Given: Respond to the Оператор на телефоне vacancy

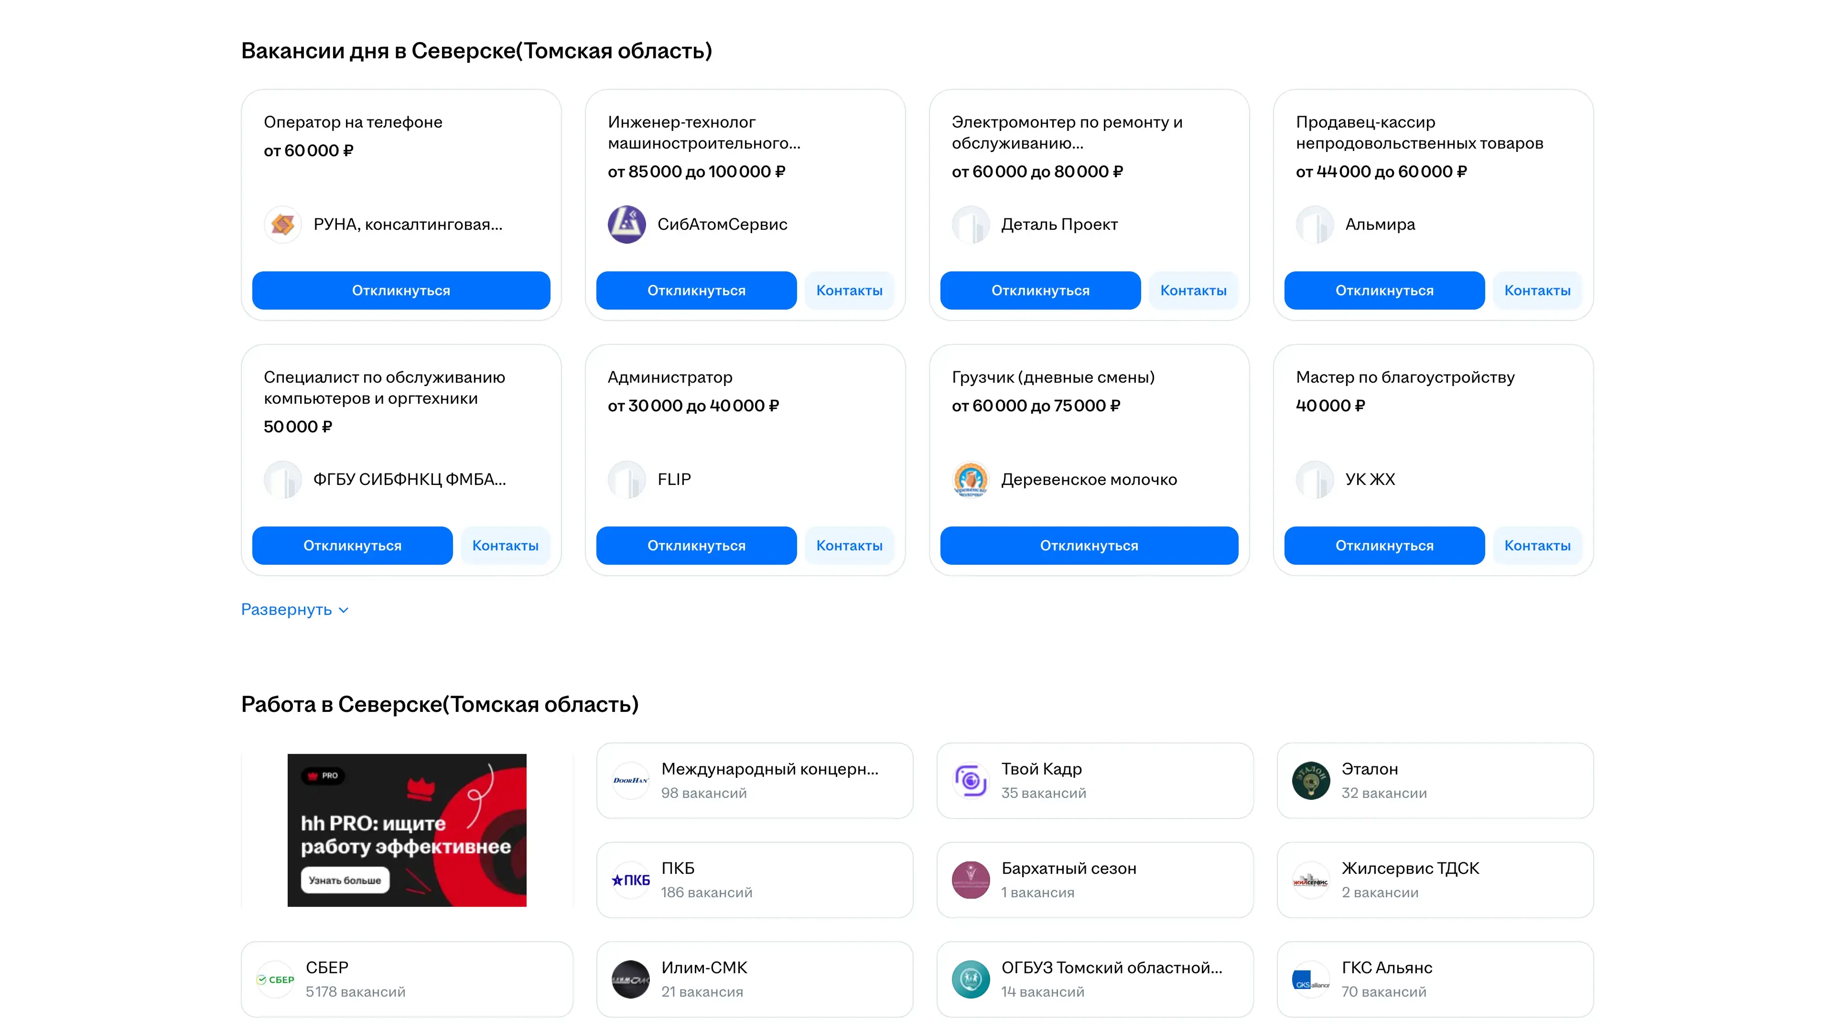Looking at the screenshot, I should (401, 290).
